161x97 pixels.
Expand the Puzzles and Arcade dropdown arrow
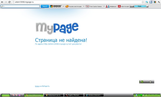point(84,7)
